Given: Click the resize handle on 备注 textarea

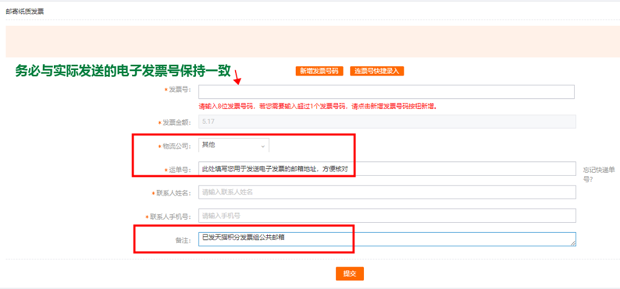Looking at the screenshot, I should 573,244.
